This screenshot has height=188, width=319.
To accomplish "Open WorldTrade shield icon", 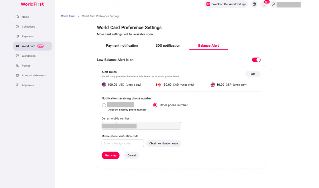I will click(17, 56).
